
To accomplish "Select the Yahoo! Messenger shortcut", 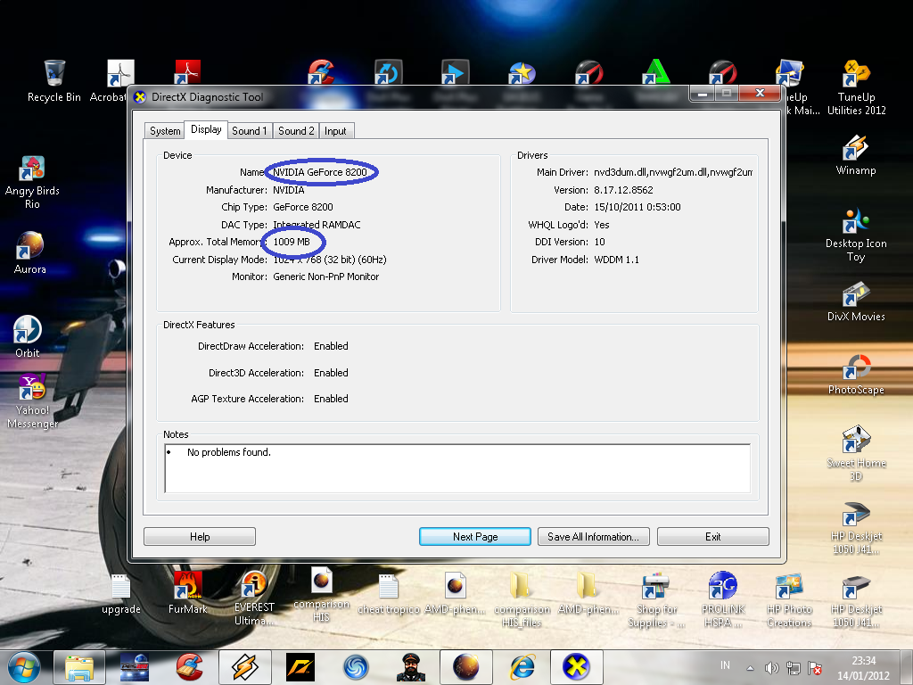I will tap(33, 401).
